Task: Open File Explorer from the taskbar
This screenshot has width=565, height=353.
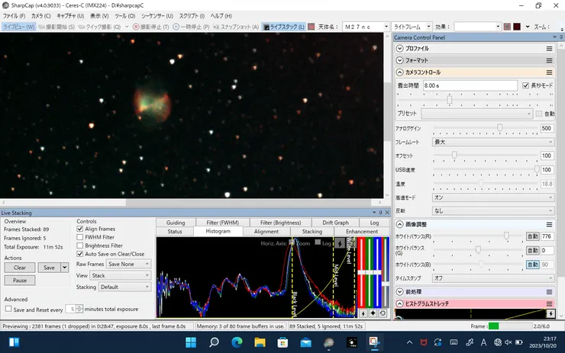Action: pyautogui.click(x=260, y=342)
